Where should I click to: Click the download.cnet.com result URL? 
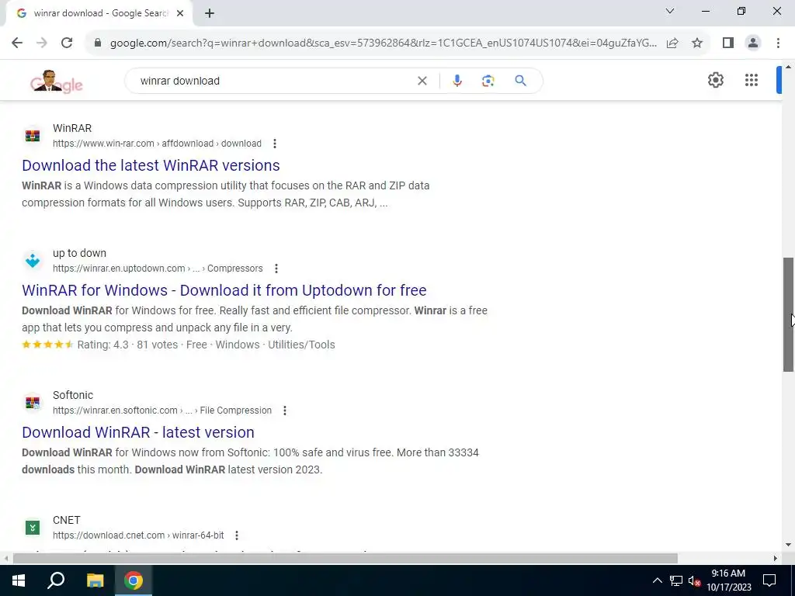click(138, 535)
